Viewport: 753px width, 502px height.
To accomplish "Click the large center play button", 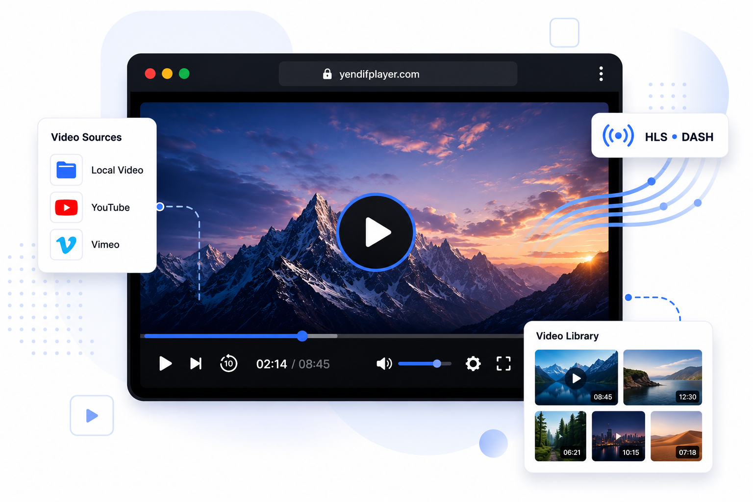I will 376,232.
